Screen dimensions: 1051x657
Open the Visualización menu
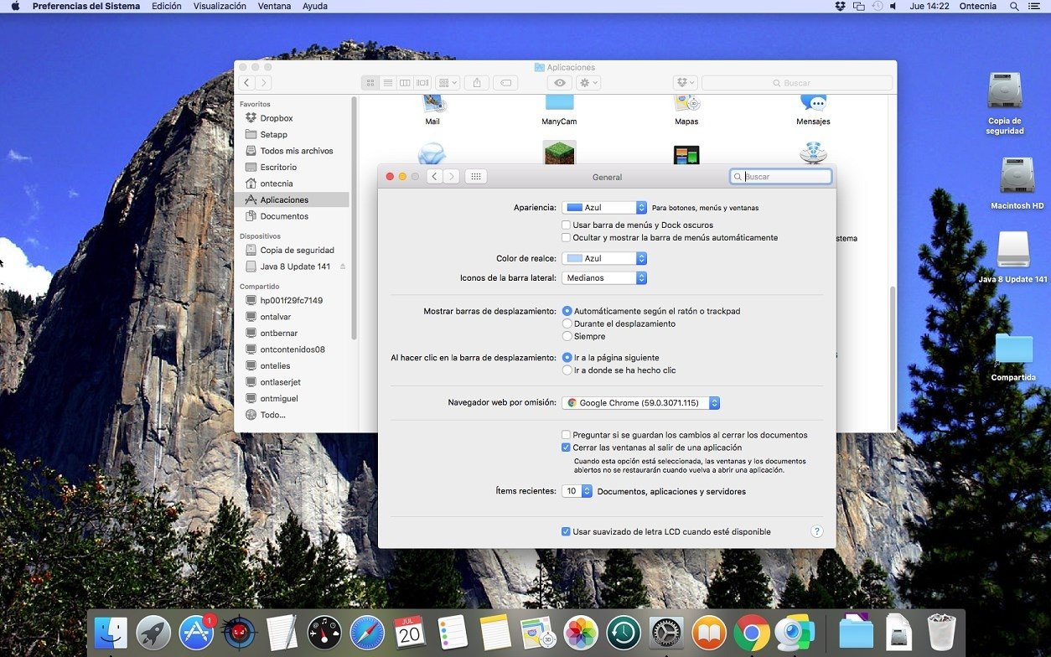pyautogui.click(x=220, y=6)
